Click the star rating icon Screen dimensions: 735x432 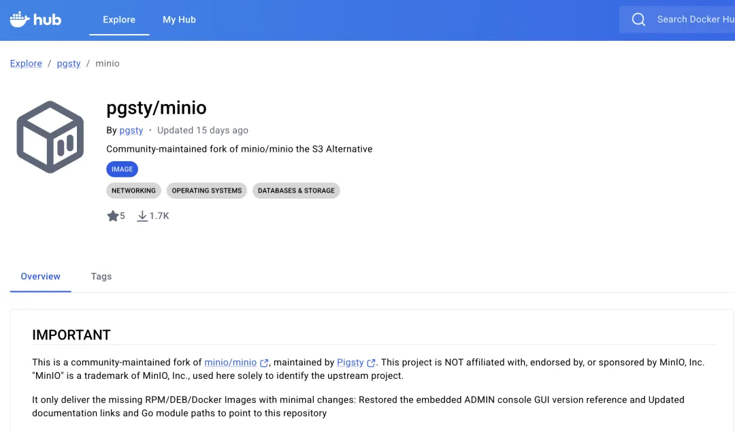[112, 216]
